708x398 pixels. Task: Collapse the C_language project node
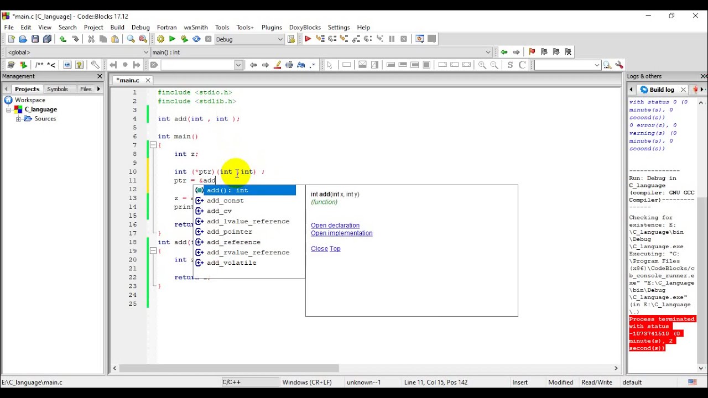9,109
